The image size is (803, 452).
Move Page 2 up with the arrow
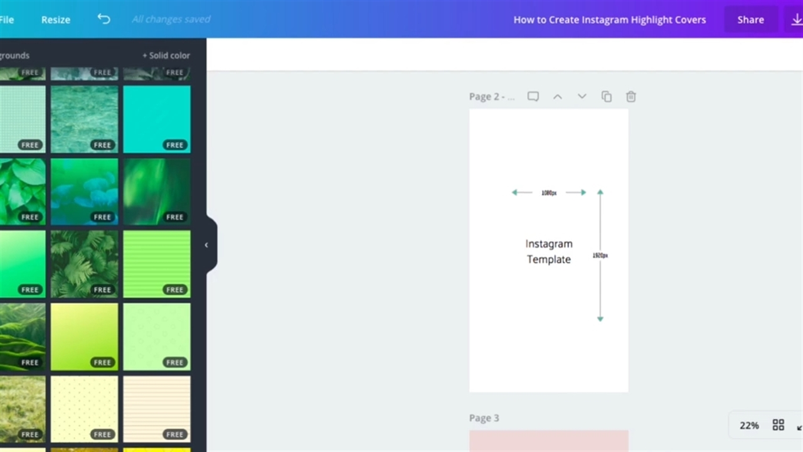[557, 97]
